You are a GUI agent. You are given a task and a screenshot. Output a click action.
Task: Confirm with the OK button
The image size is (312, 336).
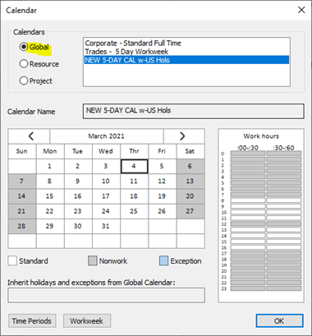279,320
